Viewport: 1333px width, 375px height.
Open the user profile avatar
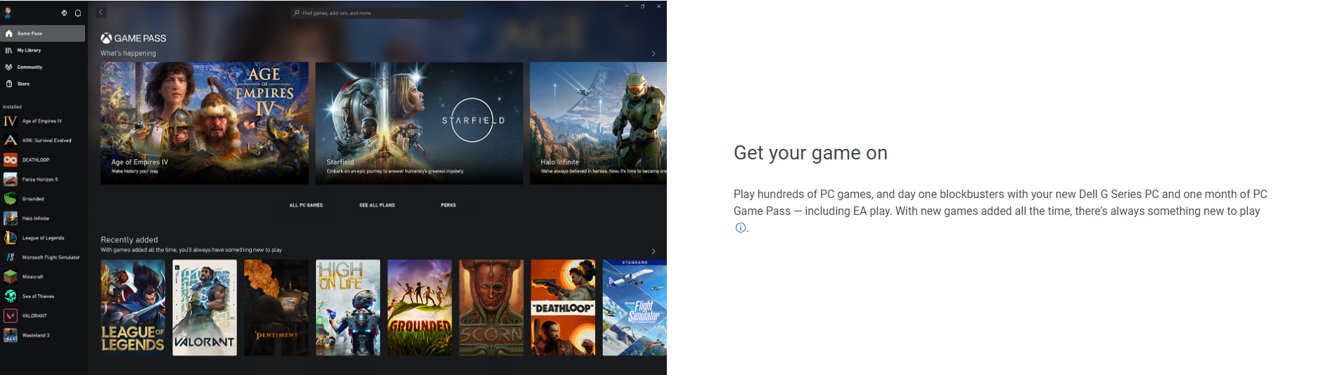tap(8, 13)
